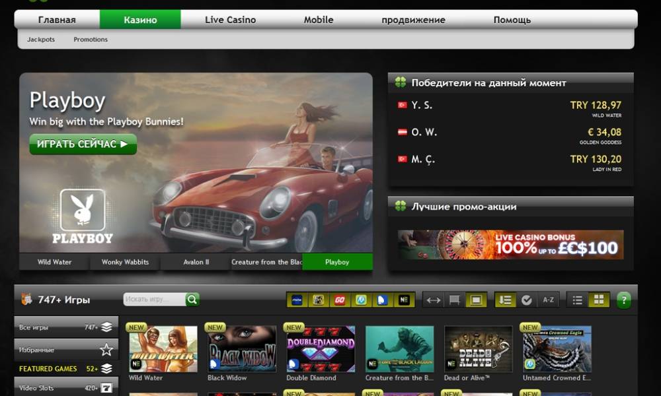This screenshot has width=661, height=396.
Task: Click the Искать игру search field
Action: coord(154,299)
